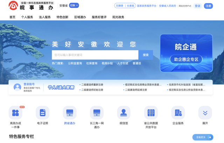Open the 跨省通办 monitor icon
The width and height of the screenshot is (224, 143).
(70, 113)
